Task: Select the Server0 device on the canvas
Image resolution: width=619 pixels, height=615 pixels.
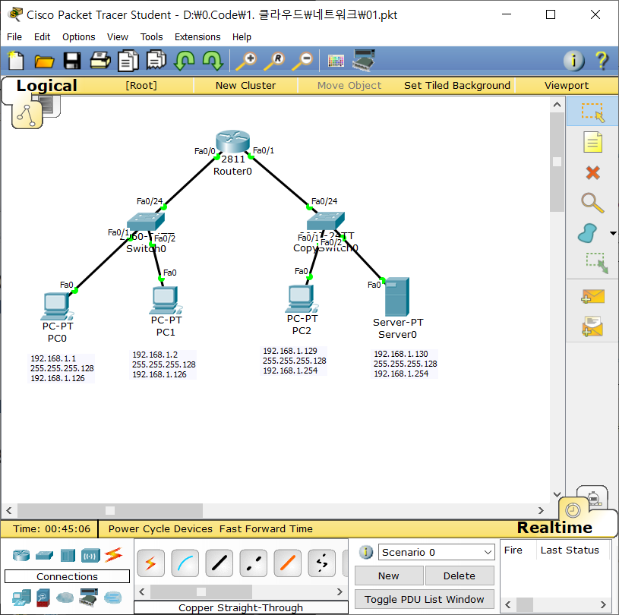Action: click(396, 296)
